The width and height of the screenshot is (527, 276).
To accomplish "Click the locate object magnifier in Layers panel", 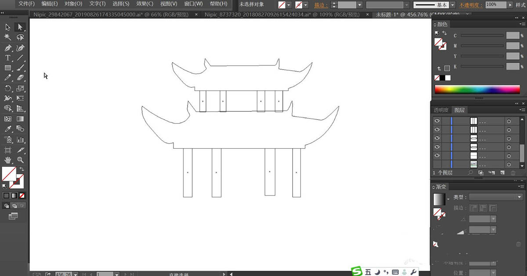I will coord(470,173).
